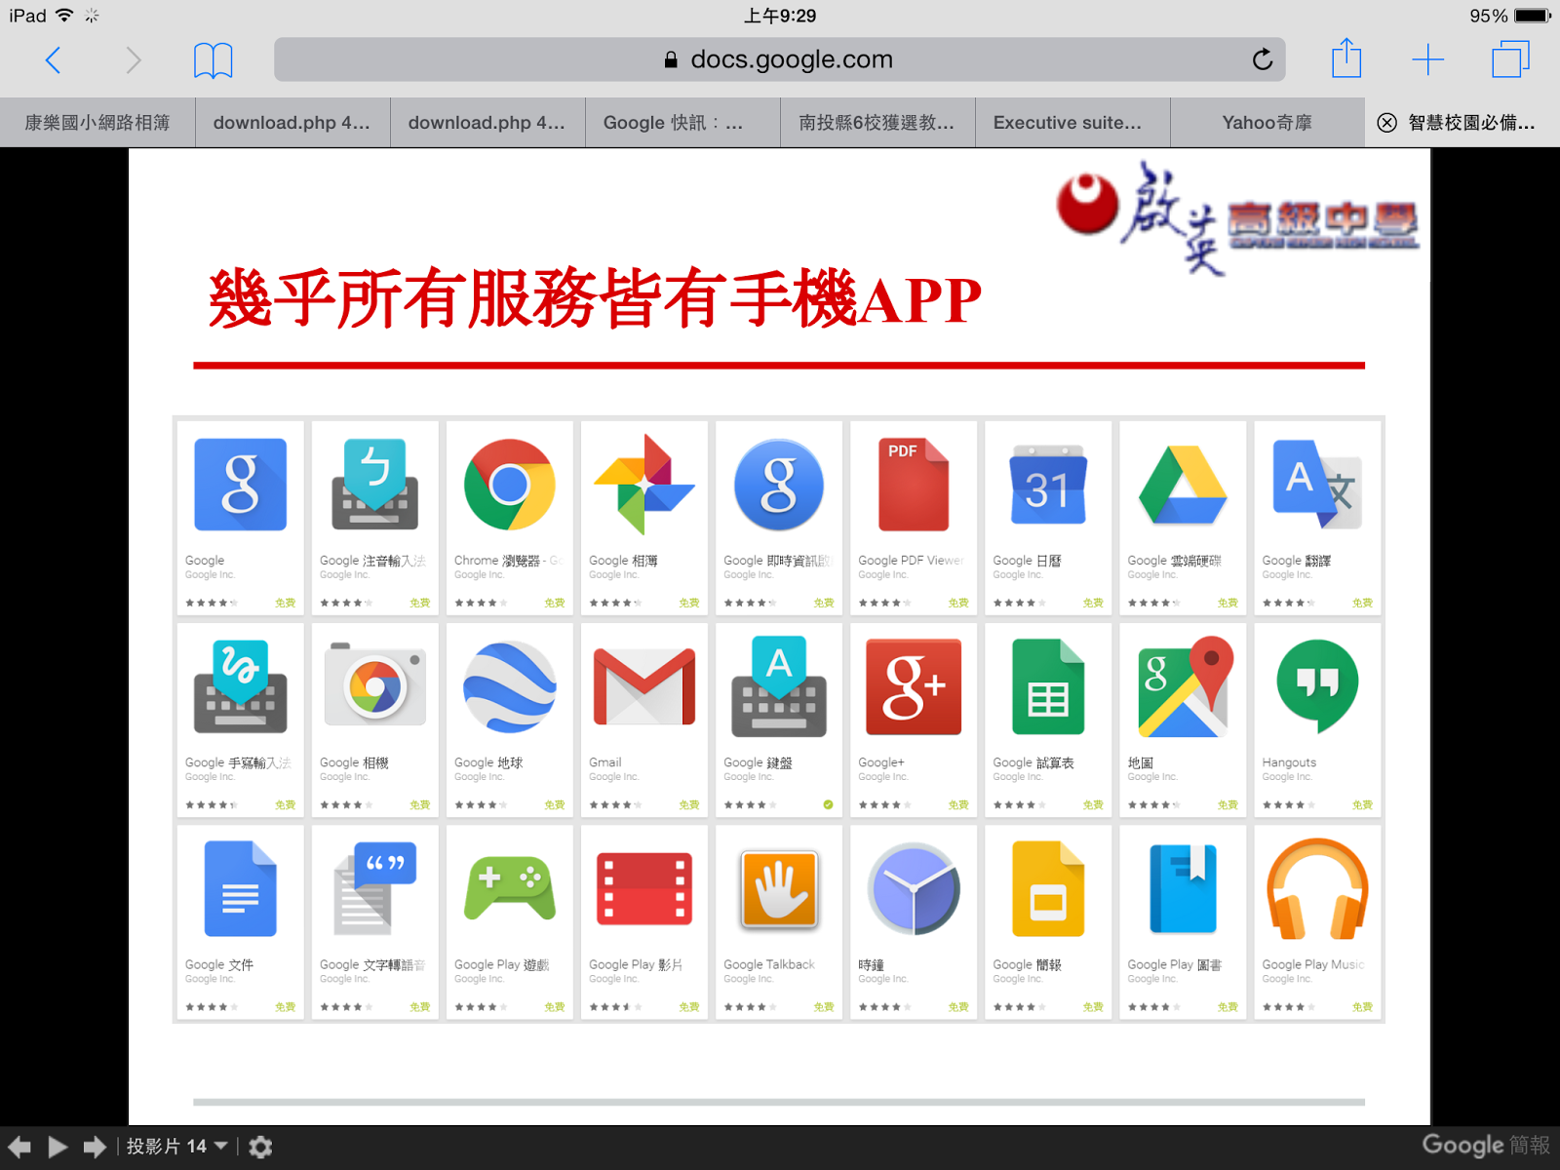Tap the Safari forward arrow
This screenshot has height=1170, width=1560.
pyautogui.click(x=134, y=60)
